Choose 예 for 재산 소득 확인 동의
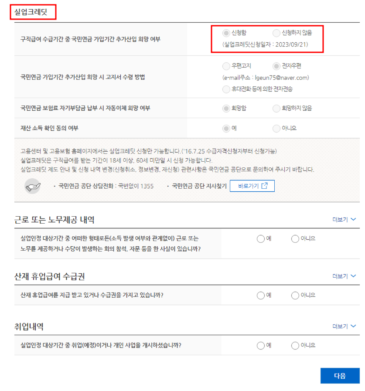The image size is (365, 391). (x=226, y=129)
